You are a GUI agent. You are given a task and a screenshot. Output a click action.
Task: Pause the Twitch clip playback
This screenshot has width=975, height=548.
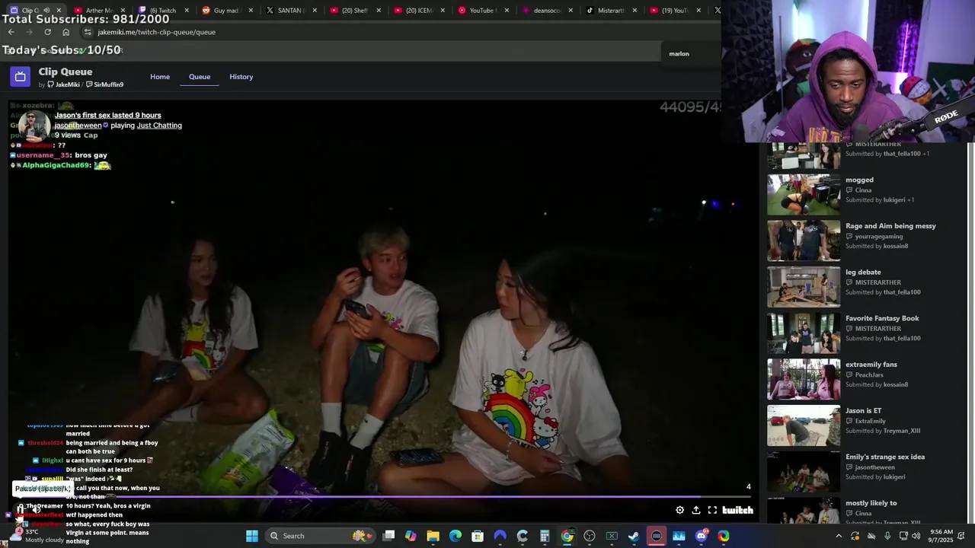tap(21, 510)
